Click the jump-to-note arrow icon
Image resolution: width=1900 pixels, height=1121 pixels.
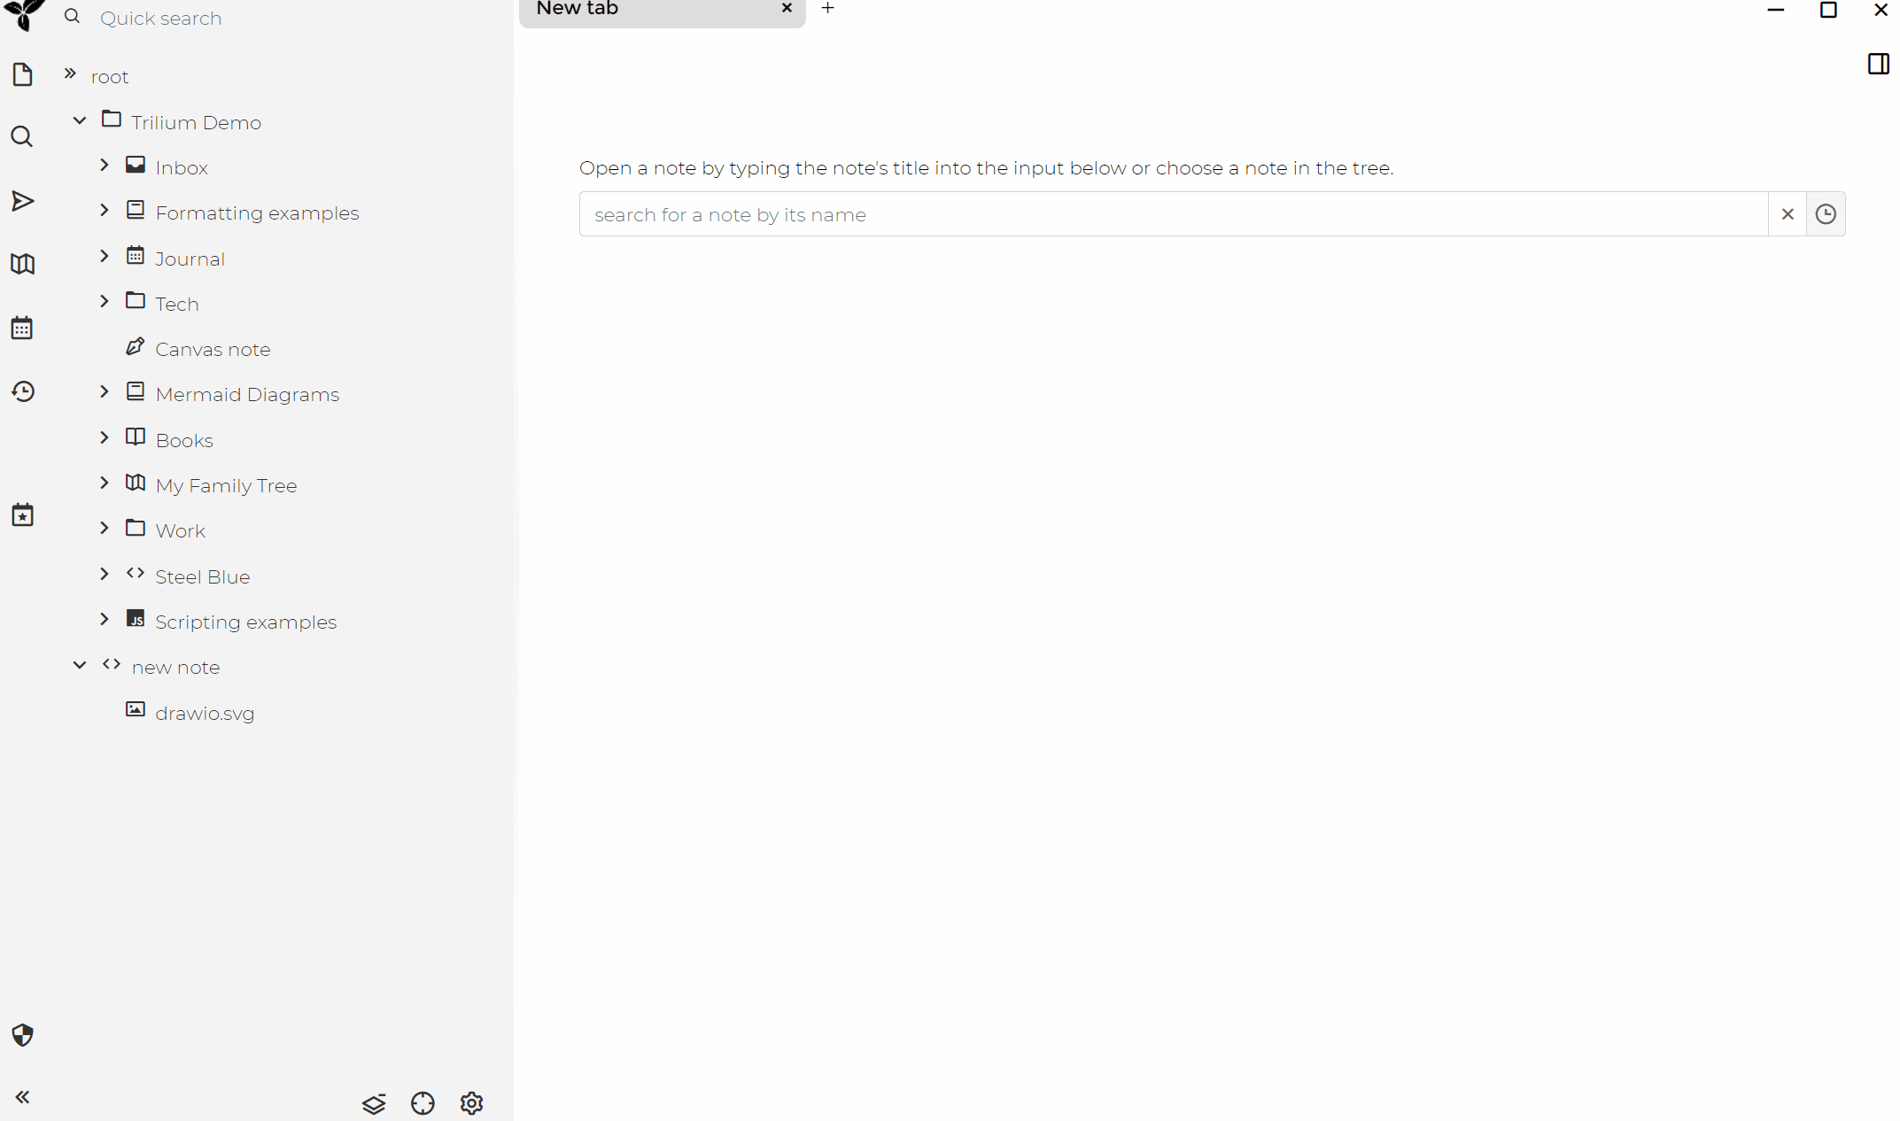[22, 201]
